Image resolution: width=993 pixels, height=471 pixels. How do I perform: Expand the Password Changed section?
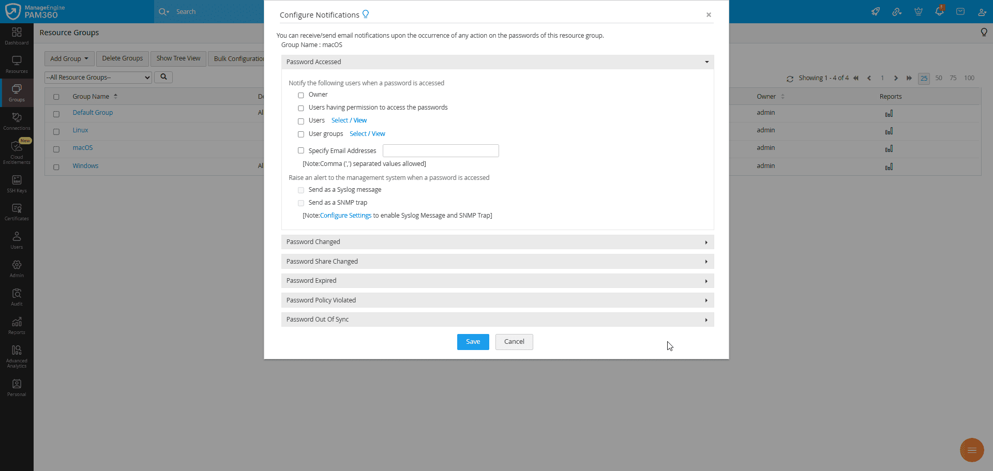tap(496, 241)
